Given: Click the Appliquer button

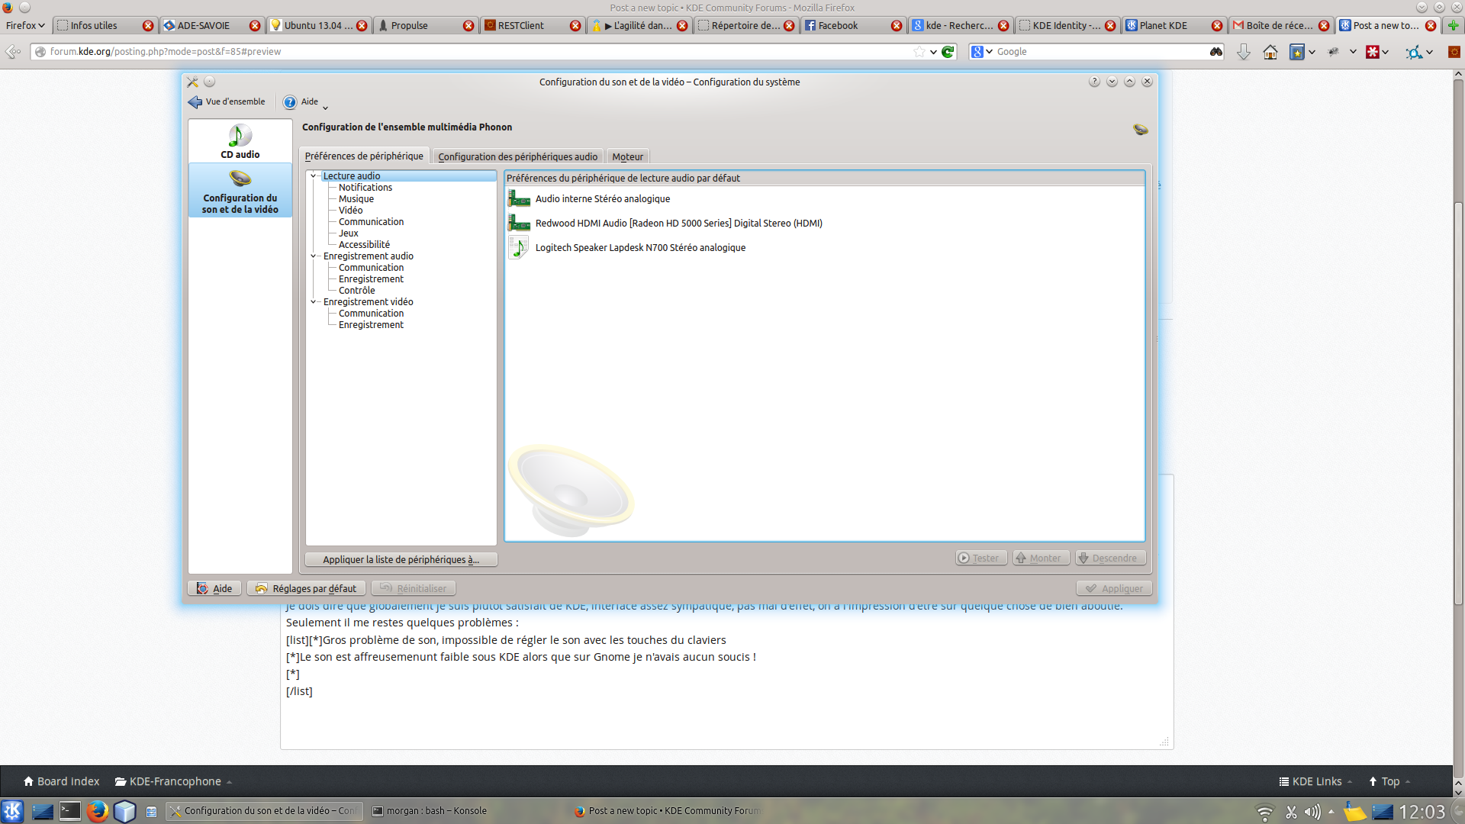Looking at the screenshot, I should point(1114,588).
